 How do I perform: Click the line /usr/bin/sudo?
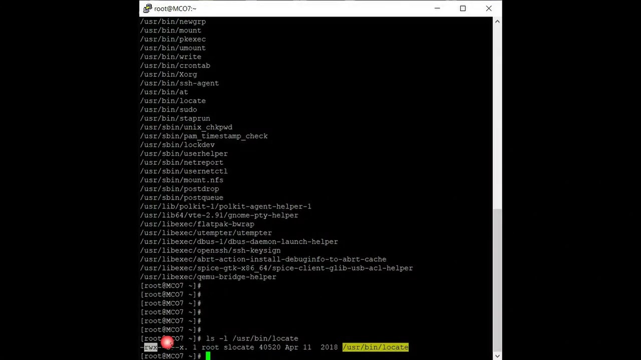(x=169, y=109)
